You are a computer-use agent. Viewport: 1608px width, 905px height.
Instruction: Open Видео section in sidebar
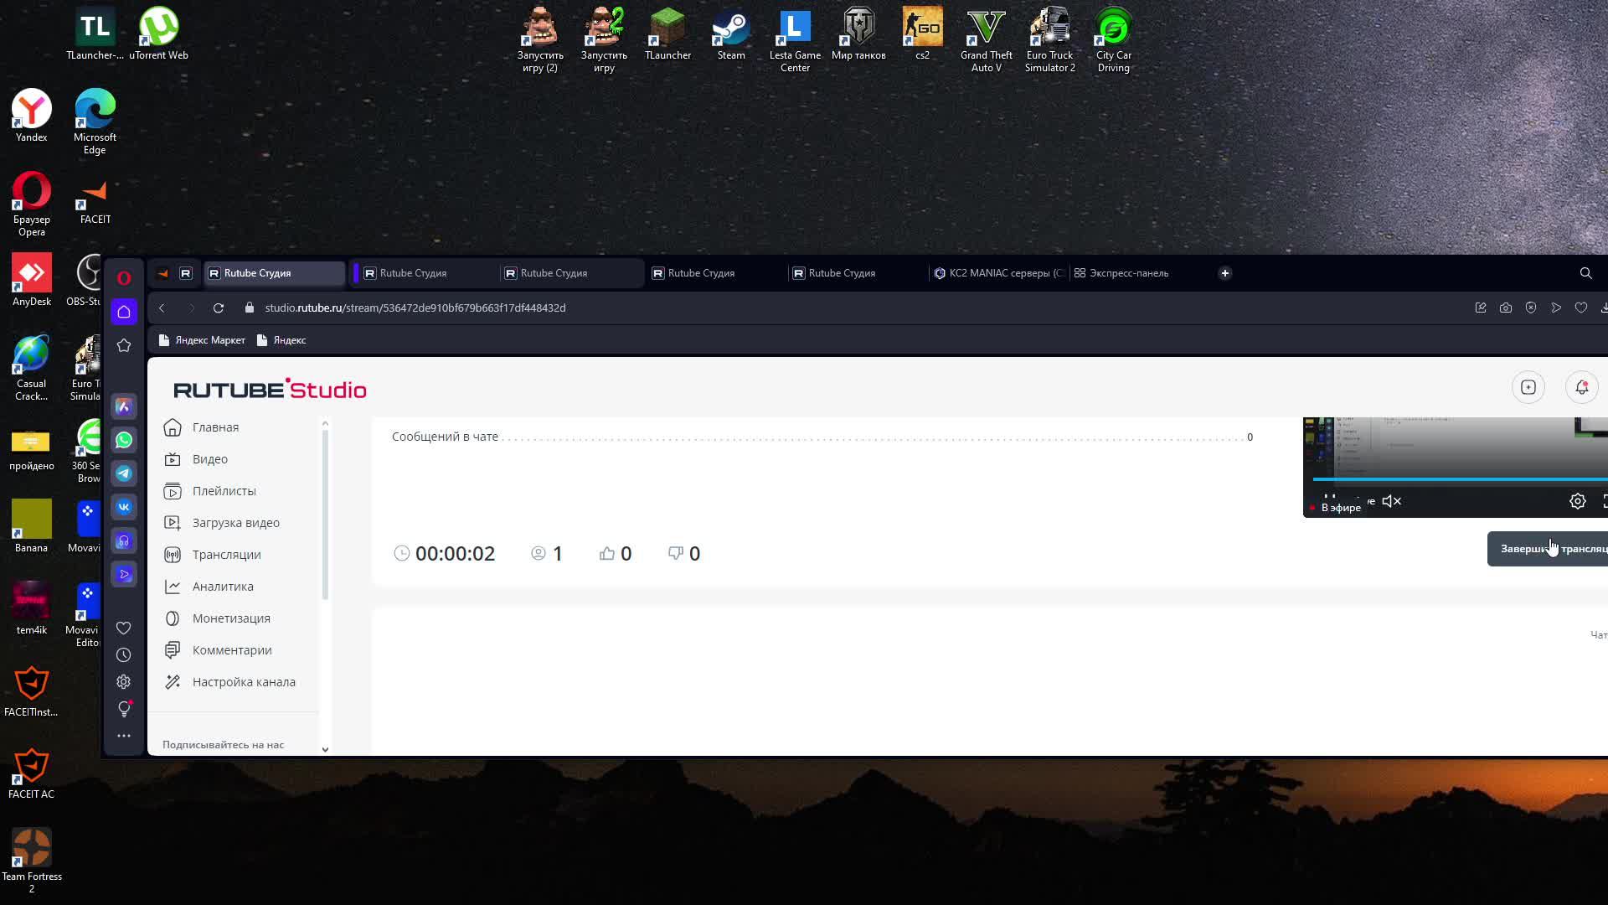(209, 459)
